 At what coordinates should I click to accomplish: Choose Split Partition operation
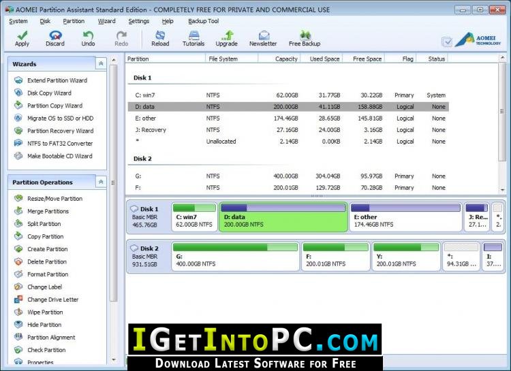coord(37,224)
